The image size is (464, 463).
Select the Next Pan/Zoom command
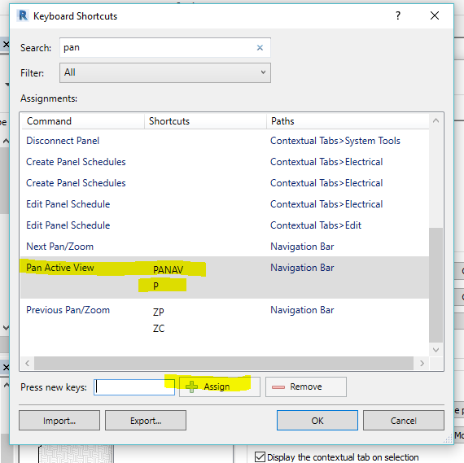225,247
